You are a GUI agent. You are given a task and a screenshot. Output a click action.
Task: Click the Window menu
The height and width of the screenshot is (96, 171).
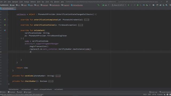[x=57, y=2]
